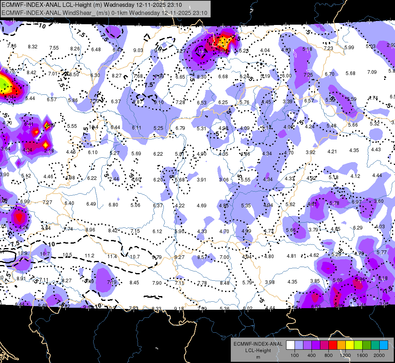Select the grid value 8.45
The image size is (395, 363).
click(x=134, y=282)
